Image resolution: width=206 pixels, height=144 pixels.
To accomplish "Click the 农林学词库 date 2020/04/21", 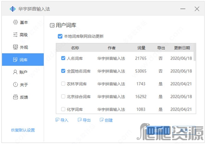I will pos(181,84).
